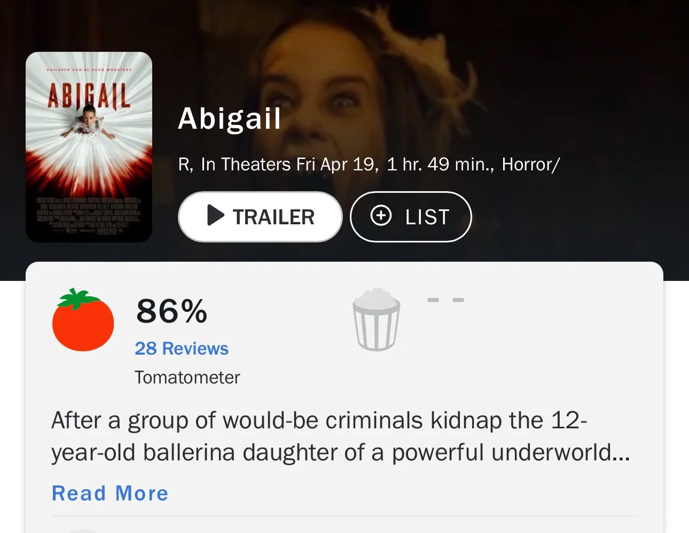The height and width of the screenshot is (533, 689).
Task: Open the Abigail movie poster thumbnail
Action: 89,147
